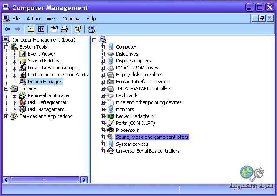Viewport: 277px width, 196px height.
Task: Click the Removable Storage icon
Action: (23, 95)
